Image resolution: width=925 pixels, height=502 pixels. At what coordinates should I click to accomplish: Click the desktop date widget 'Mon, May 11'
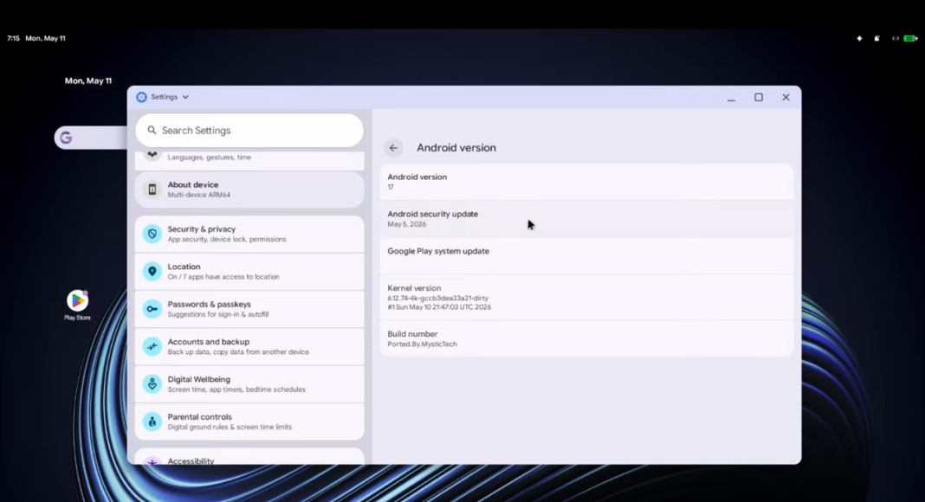pos(87,80)
